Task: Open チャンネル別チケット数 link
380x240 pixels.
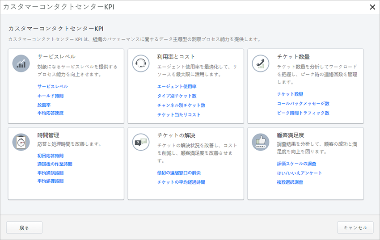Action: tap(182, 105)
